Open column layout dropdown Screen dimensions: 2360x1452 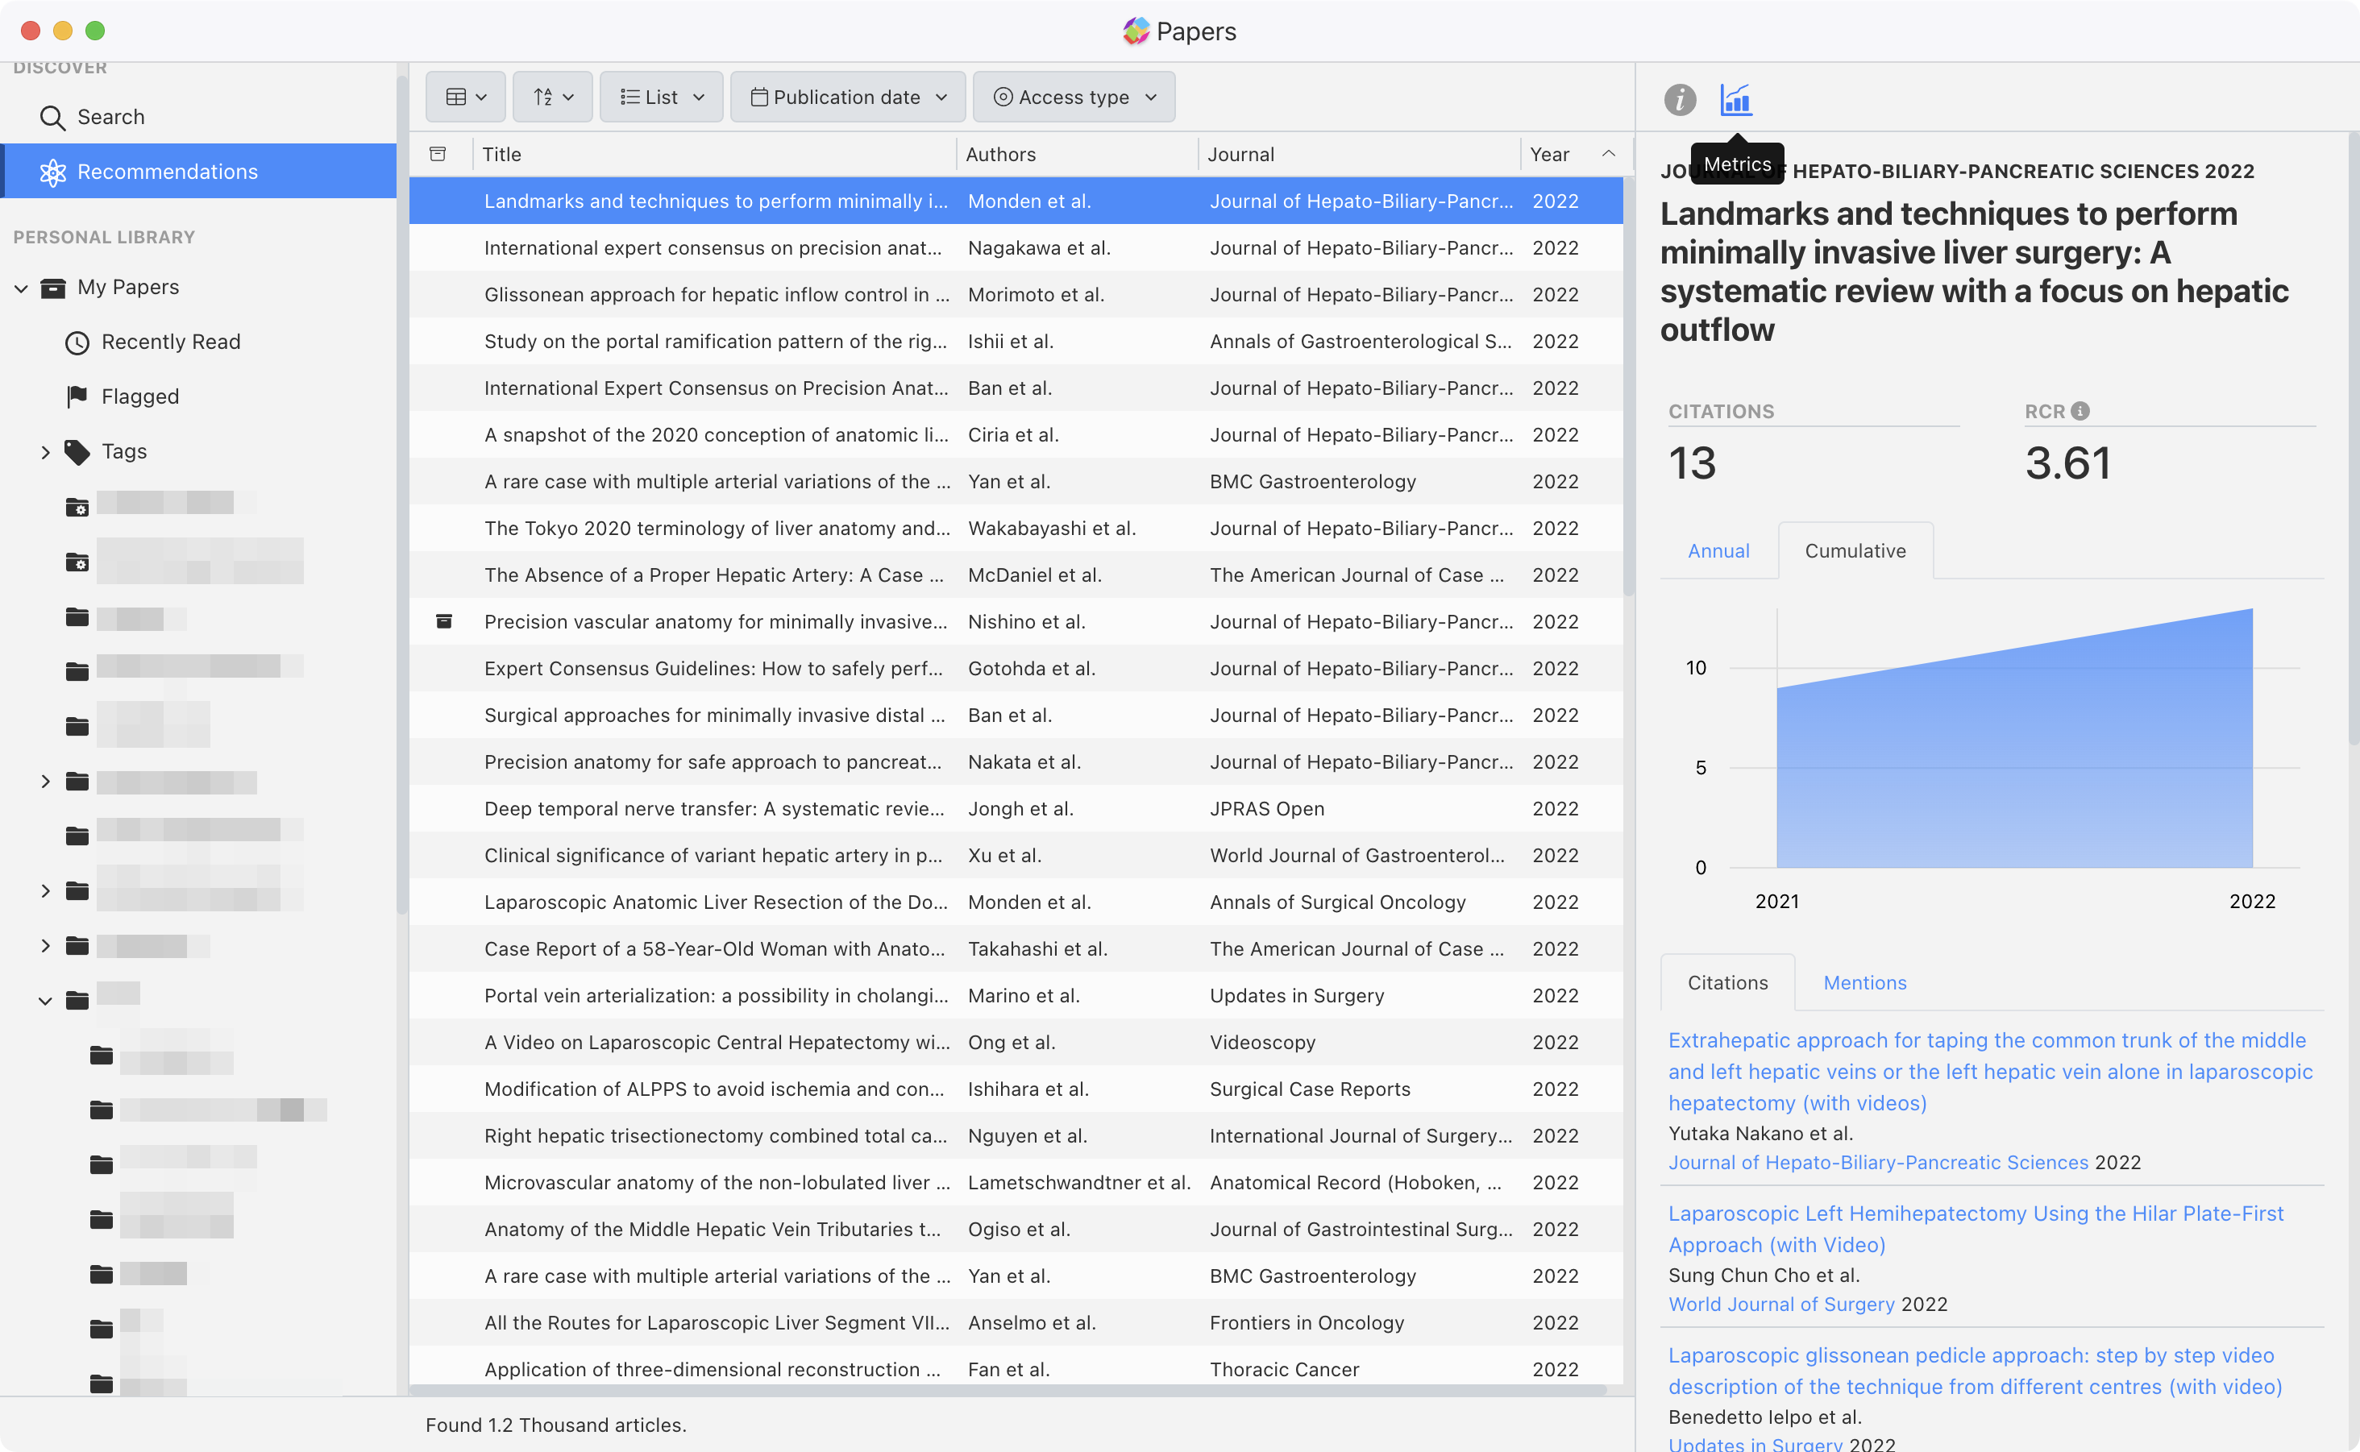[x=466, y=97]
